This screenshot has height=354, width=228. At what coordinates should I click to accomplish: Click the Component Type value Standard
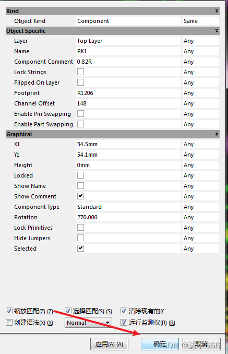(x=128, y=207)
